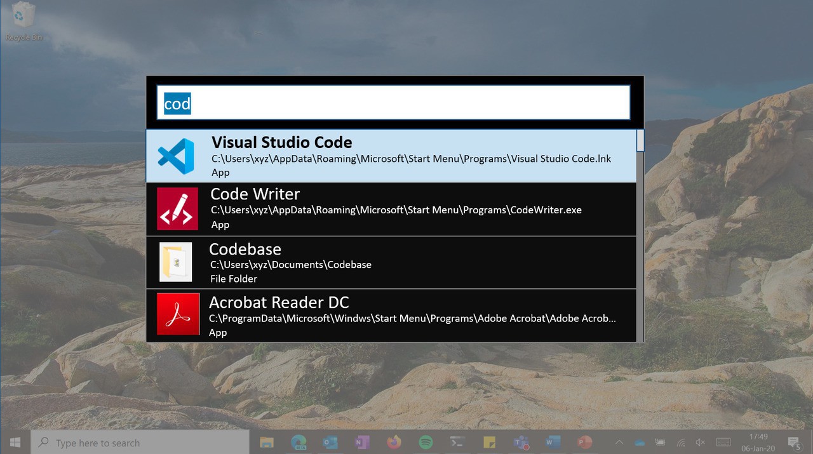Open Spotify from the taskbar
813x454 pixels.
(426, 442)
